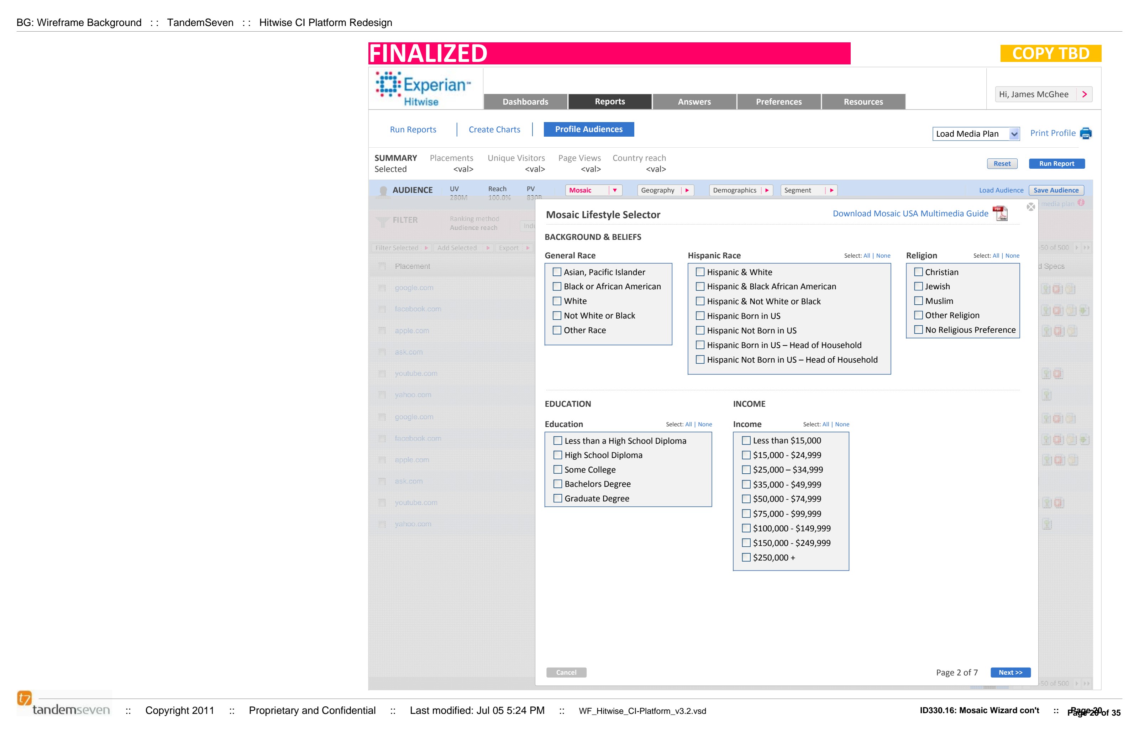1139x737 pixels.
Task: Select None for Hispanic Race
Action: tap(883, 256)
